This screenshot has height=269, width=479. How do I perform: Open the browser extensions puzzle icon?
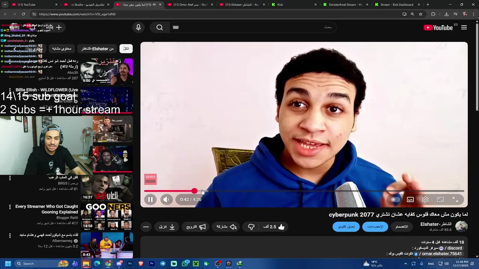[x=433, y=14]
